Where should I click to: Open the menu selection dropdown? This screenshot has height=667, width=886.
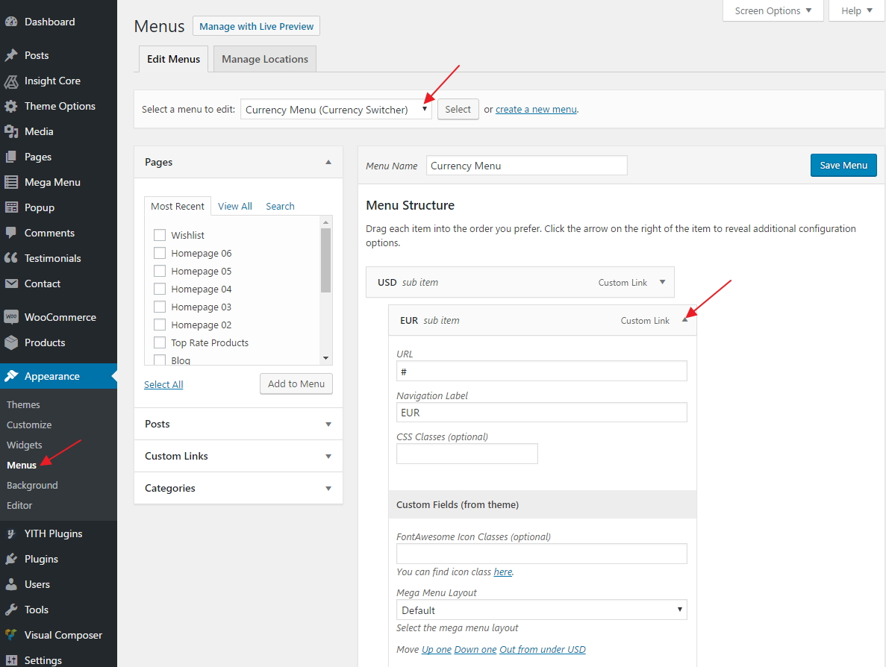[335, 109]
